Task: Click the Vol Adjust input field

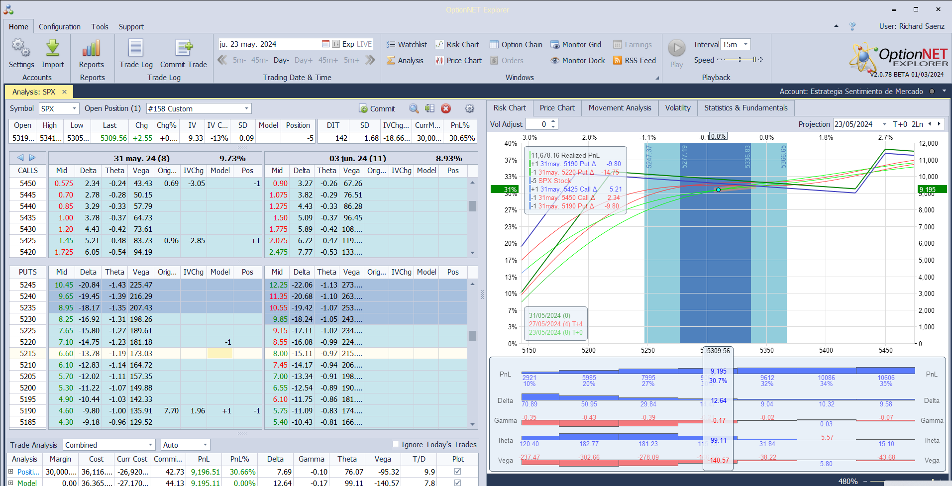Action: (538, 124)
